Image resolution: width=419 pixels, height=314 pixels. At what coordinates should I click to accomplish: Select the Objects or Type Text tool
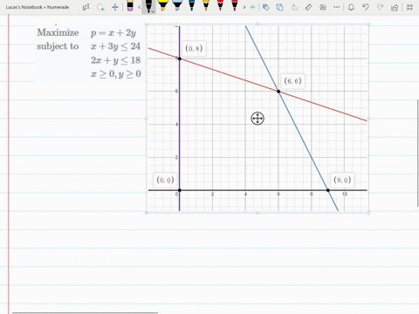[x=86, y=7]
